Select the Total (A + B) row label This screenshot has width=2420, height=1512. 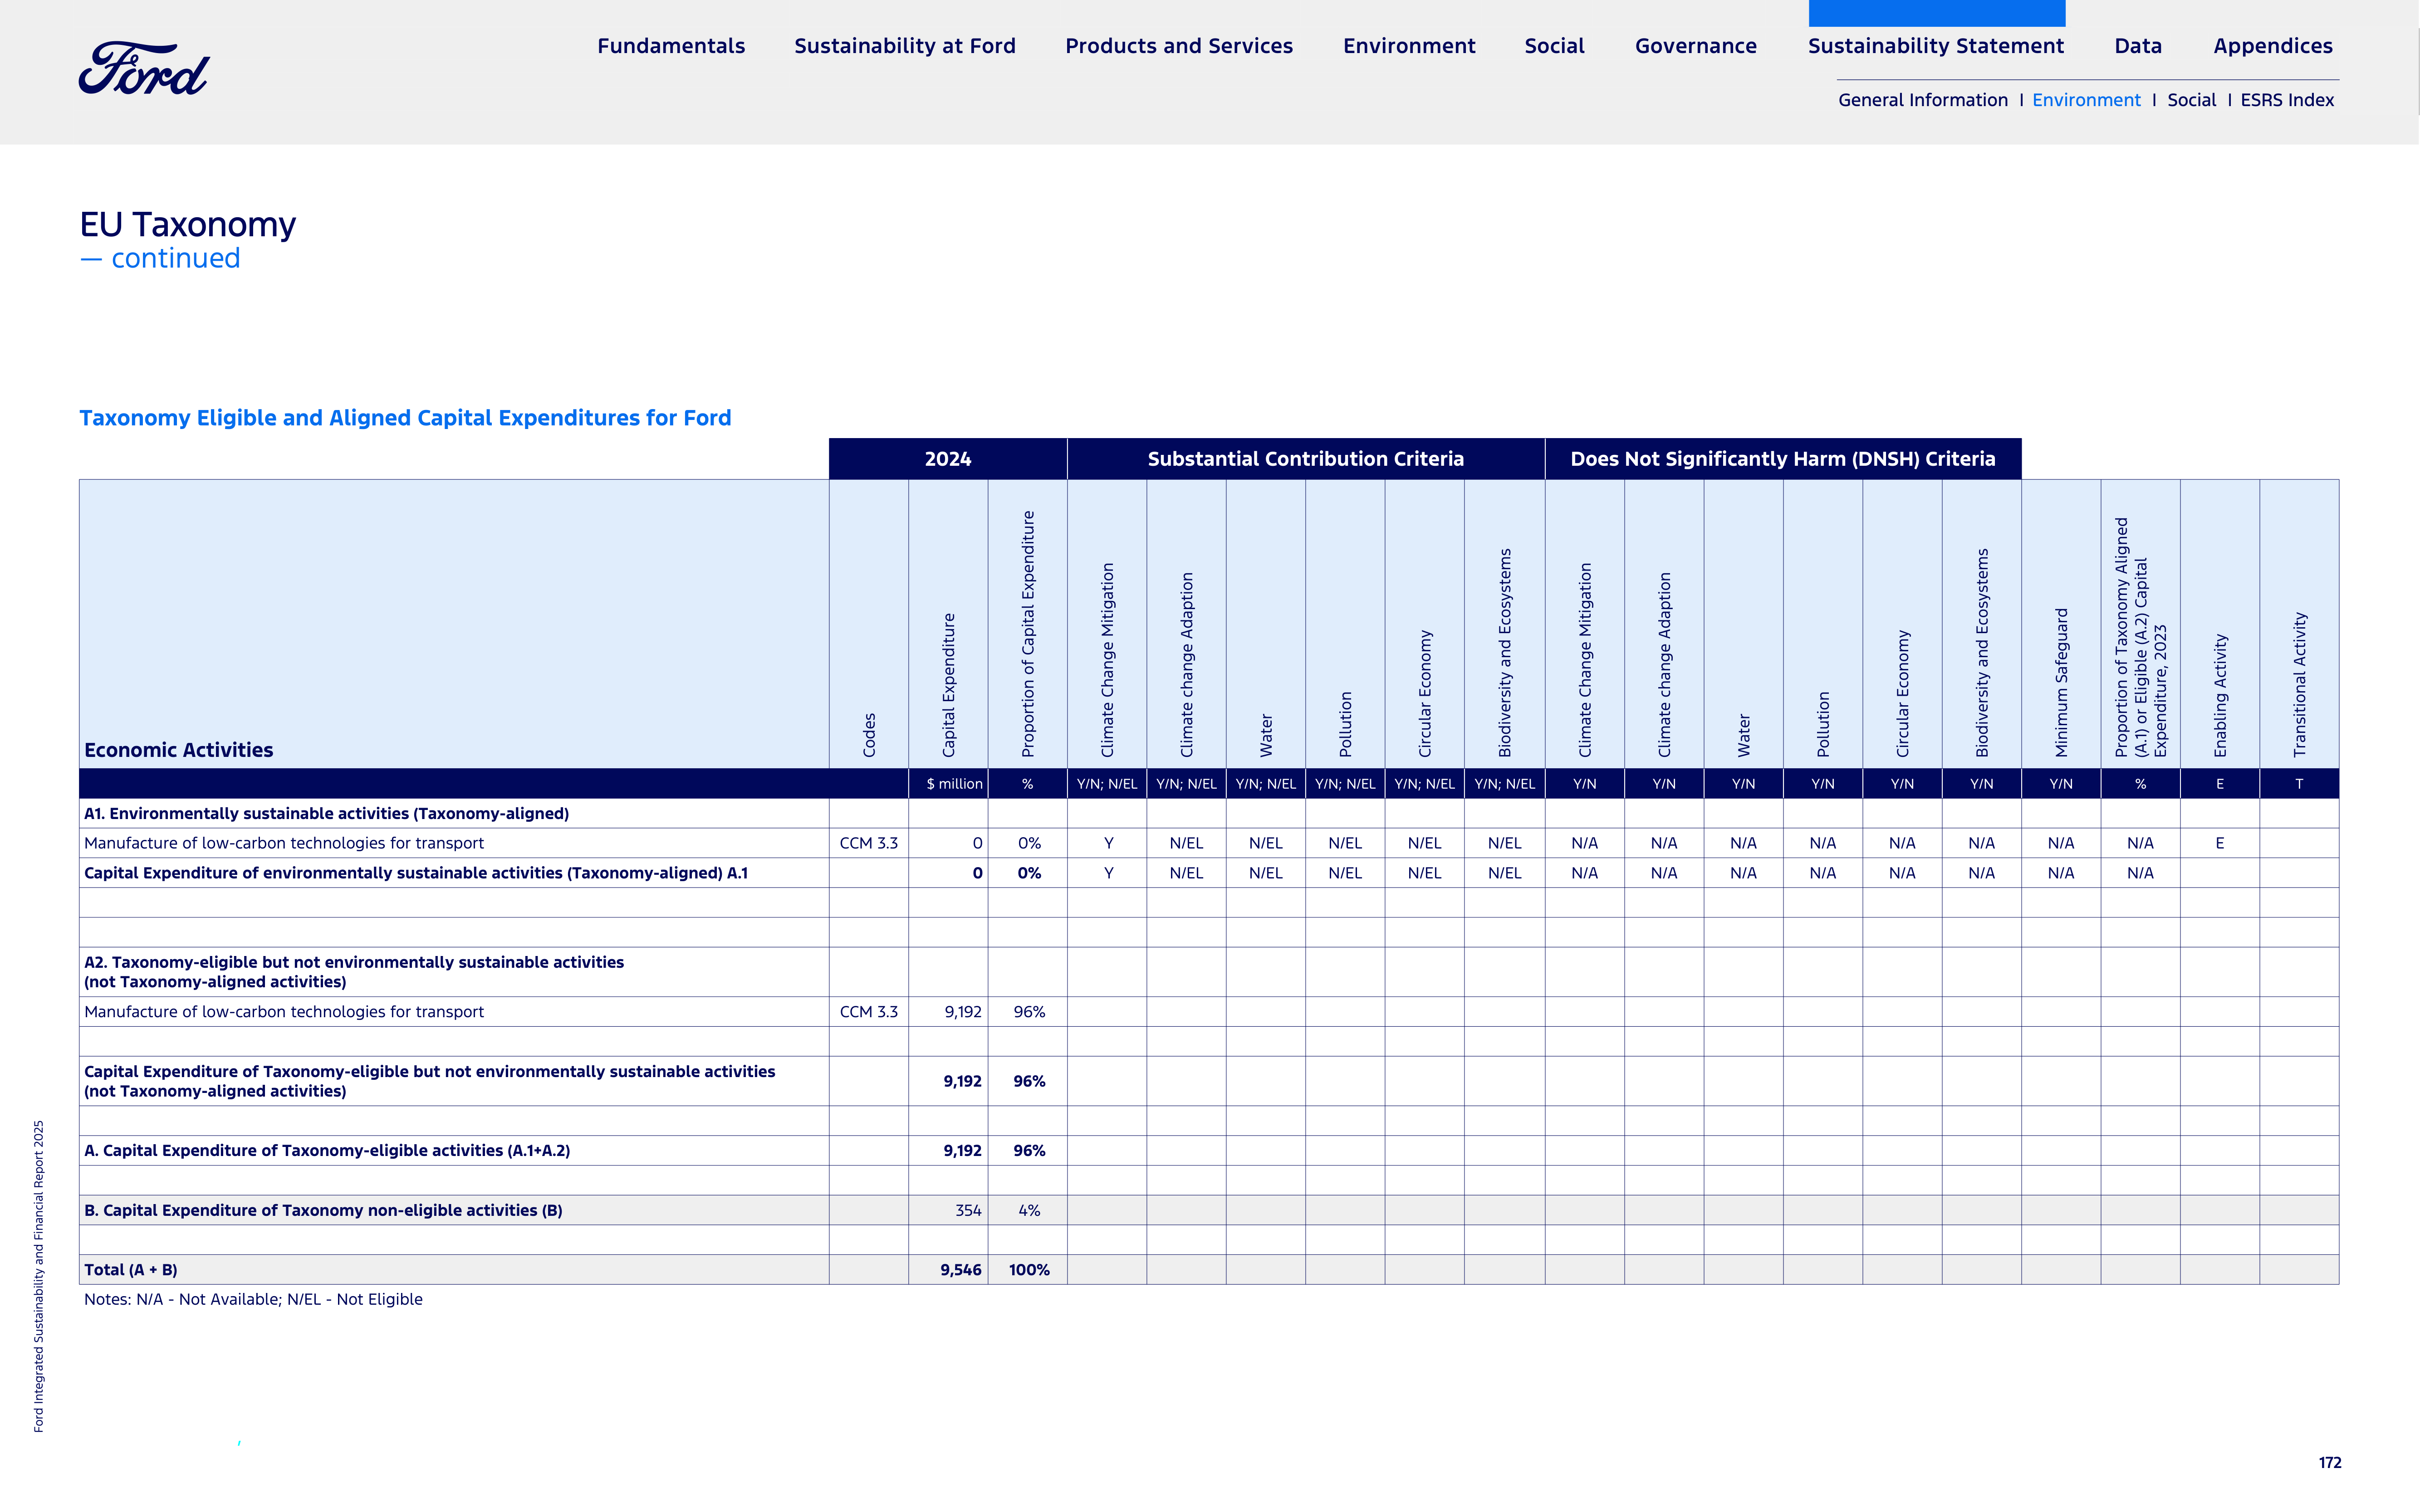click(x=130, y=1270)
